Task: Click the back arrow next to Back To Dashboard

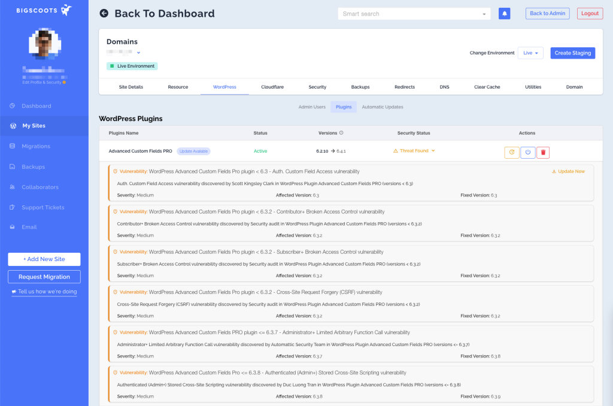Action: 105,13
